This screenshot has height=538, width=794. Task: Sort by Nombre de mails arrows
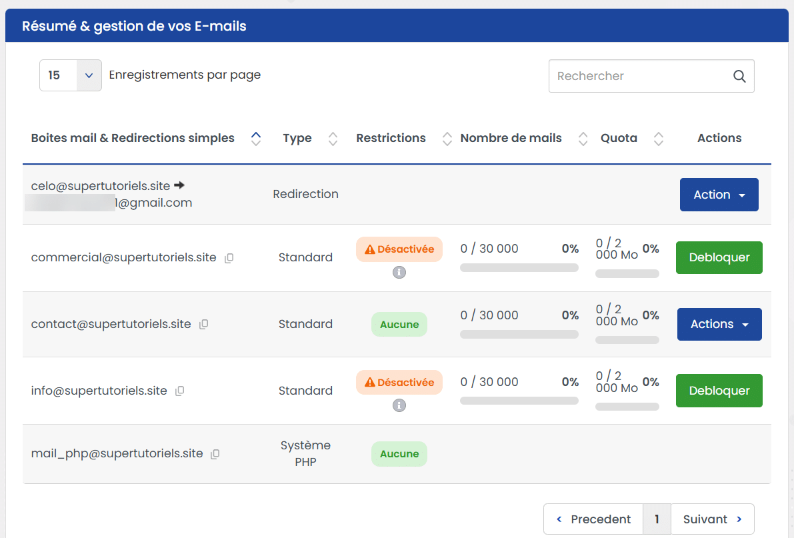[x=583, y=139]
